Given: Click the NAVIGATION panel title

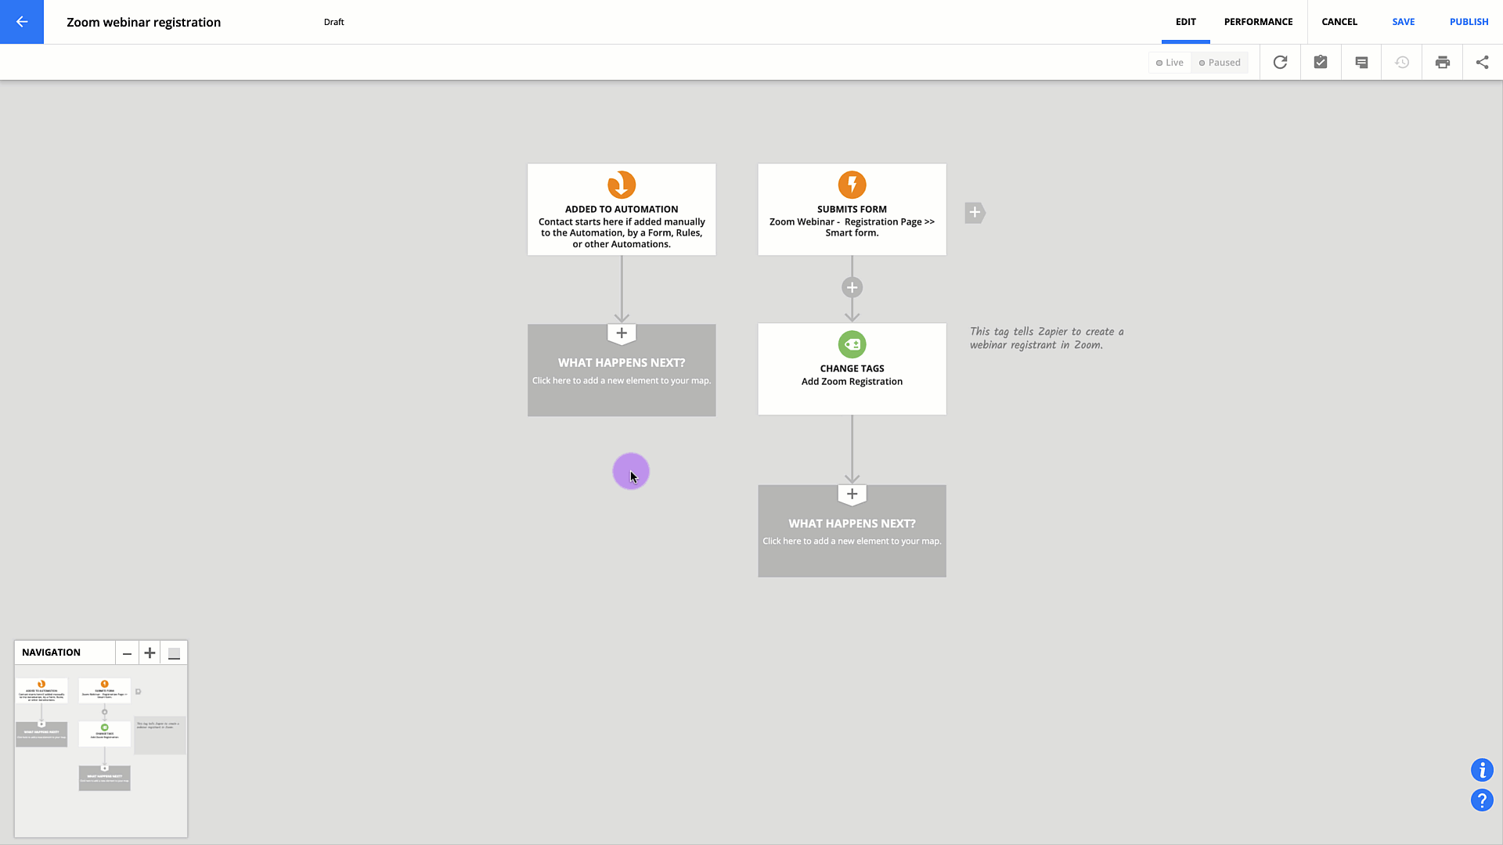Looking at the screenshot, I should [x=51, y=653].
